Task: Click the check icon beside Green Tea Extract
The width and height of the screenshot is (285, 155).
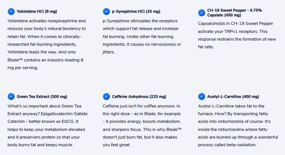Action: [11, 97]
